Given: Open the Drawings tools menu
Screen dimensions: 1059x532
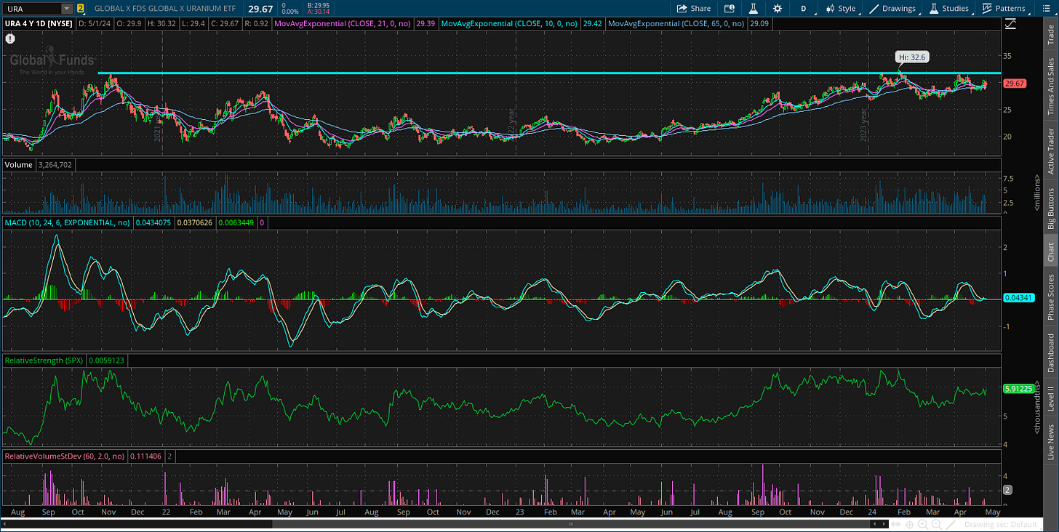Looking at the screenshot, I should (x=893, y=9).
